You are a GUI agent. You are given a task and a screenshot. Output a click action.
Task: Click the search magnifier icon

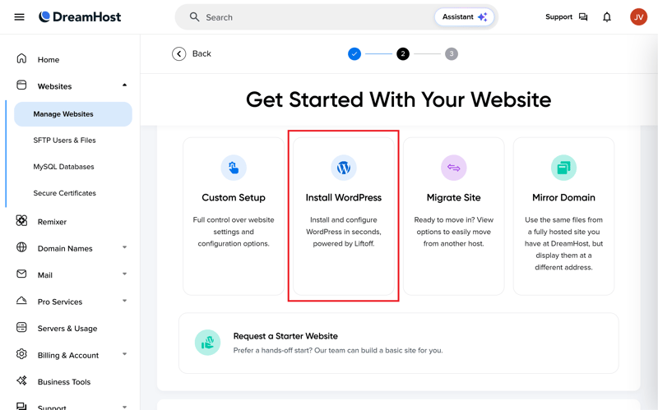pyautogui.click(x=194, y=16)
